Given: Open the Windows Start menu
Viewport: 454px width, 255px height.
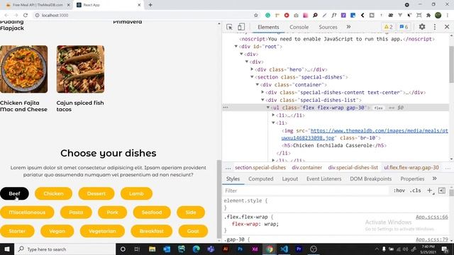Looking at the screenshot, I should [7, 249].
